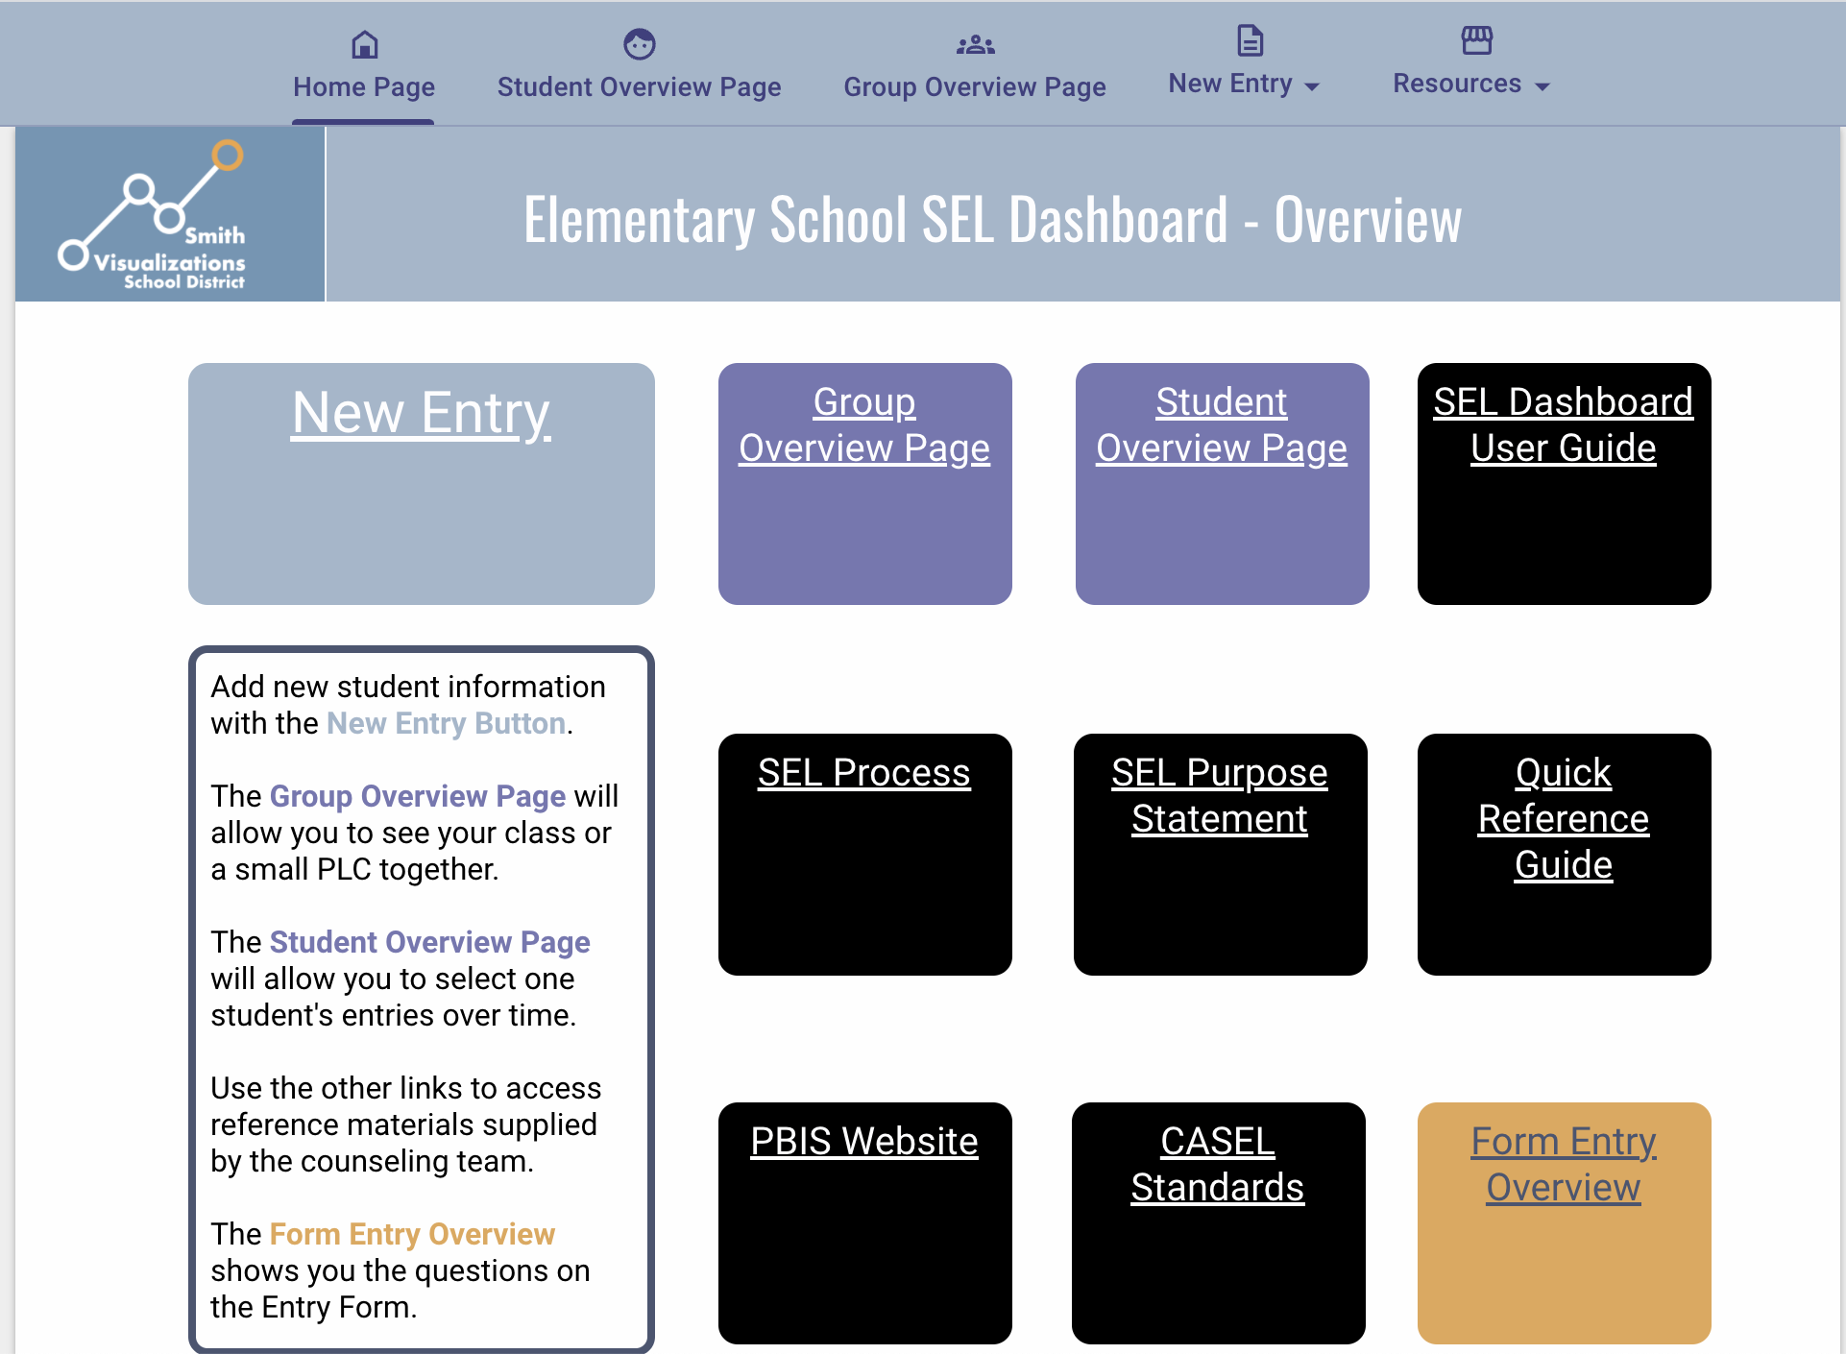This screenshot has height=1354, width=1846.
Task: Click the Smith Visualizations district logo
Action: point(169,213)
